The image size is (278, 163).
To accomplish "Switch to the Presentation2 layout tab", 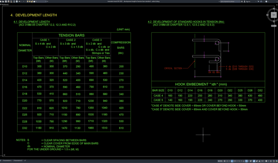I will tap(18, 160).
